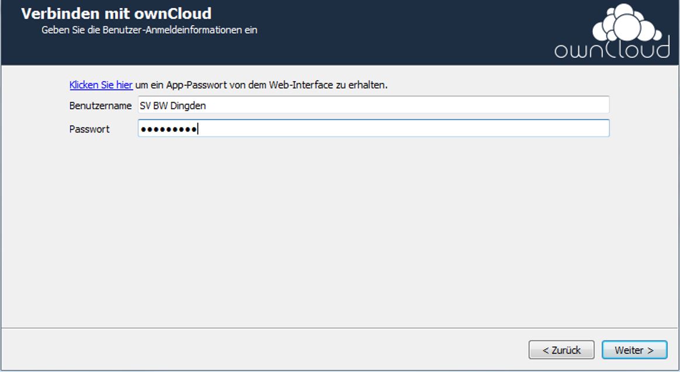Focus the Passwort input field
Viewport: 680px width, 372px height.
[x=373, y=128]
